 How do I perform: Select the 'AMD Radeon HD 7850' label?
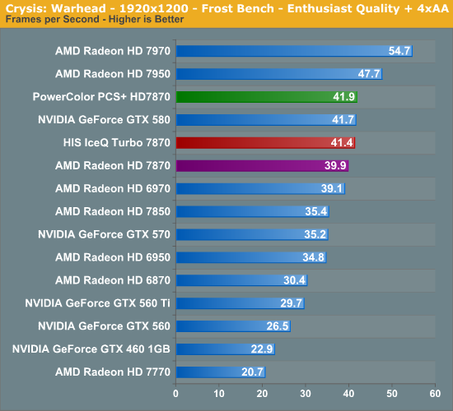pyautogui.click(x=113, y=211)
